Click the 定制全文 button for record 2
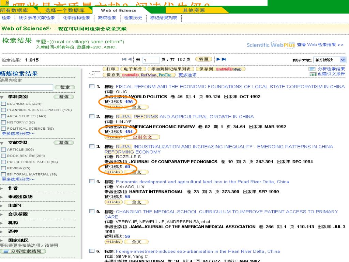The height and width of the screenshot is (262, 349). pos(142,137)
